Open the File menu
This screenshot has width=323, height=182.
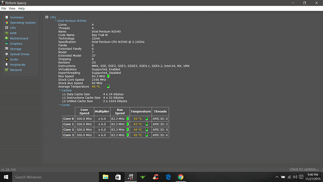pos(4,9)
